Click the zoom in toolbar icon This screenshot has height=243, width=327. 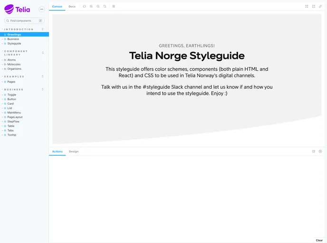click(x=91, y=7)
